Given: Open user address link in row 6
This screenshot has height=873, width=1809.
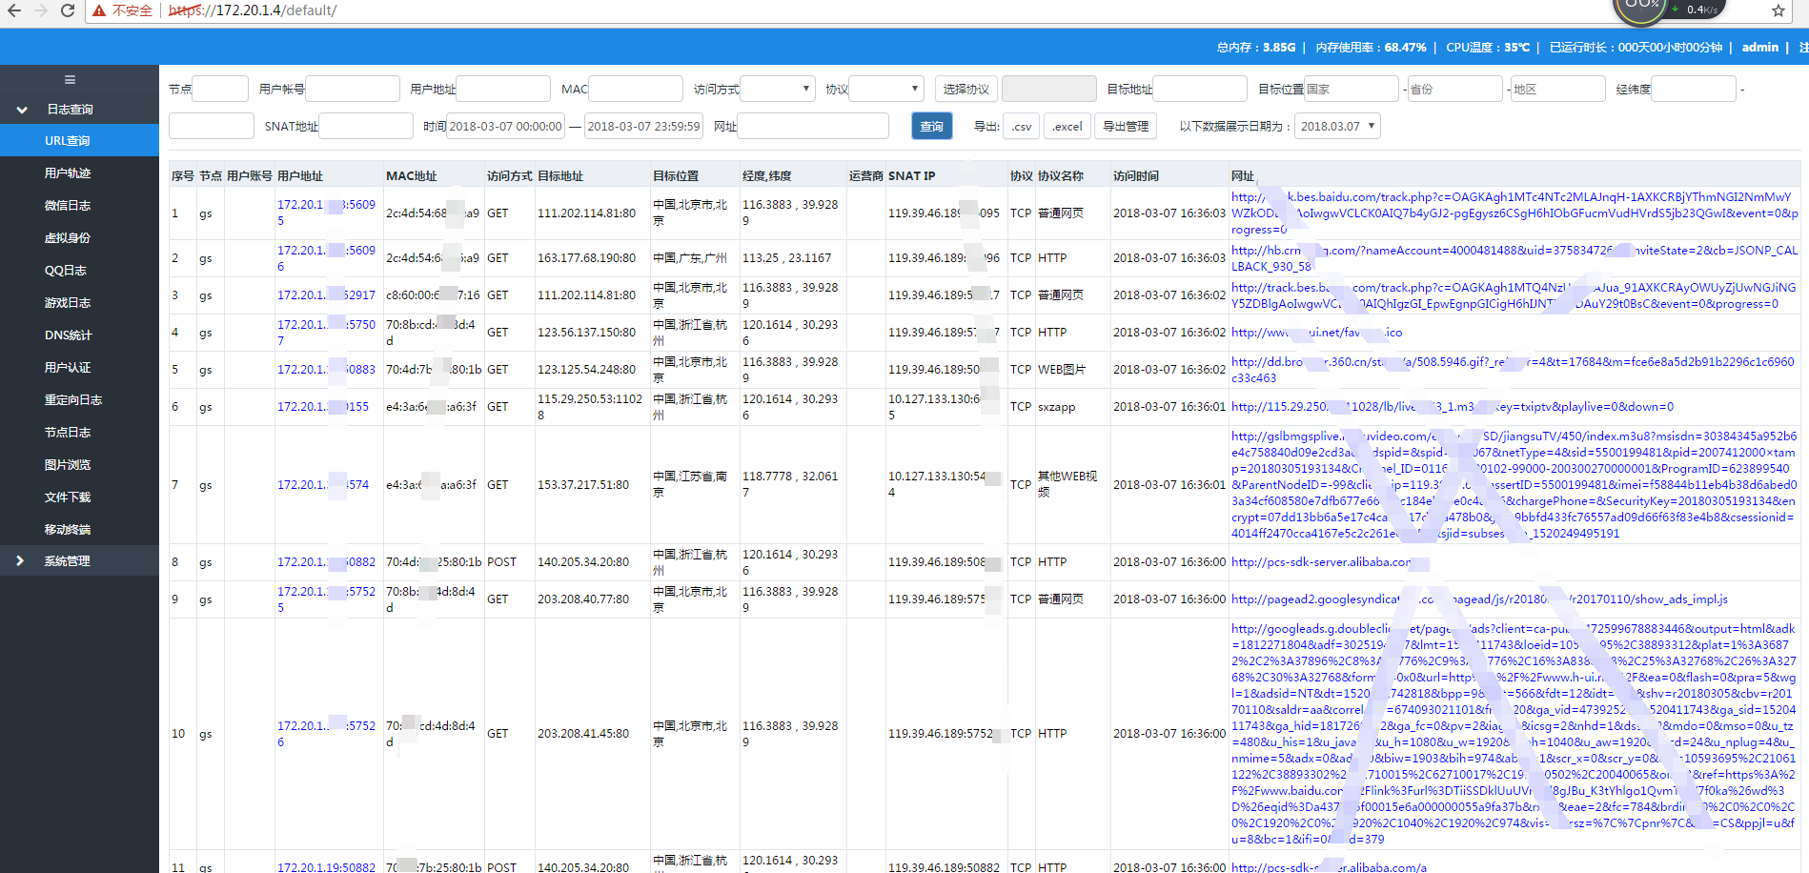Looking at the screenshot, I should tap(323, 407).
